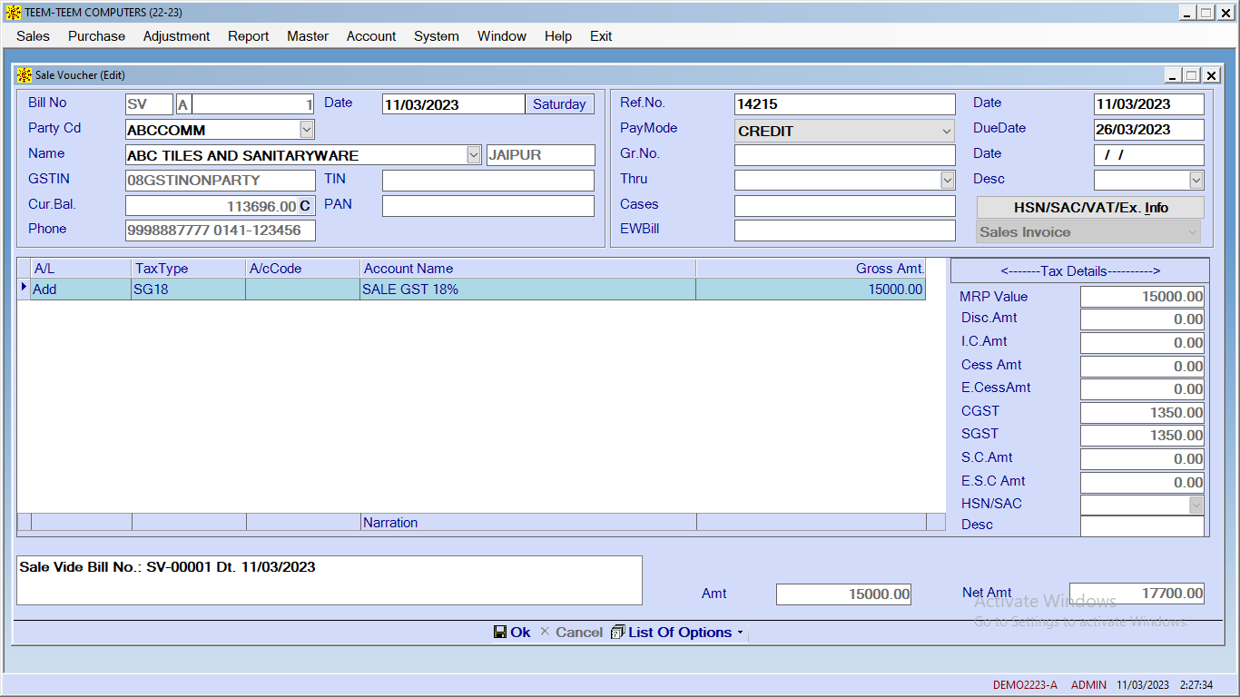This screenshot has width=1240, height=697.
Task: Click the SG18 TaxType cell
Action: coord(189,290)
